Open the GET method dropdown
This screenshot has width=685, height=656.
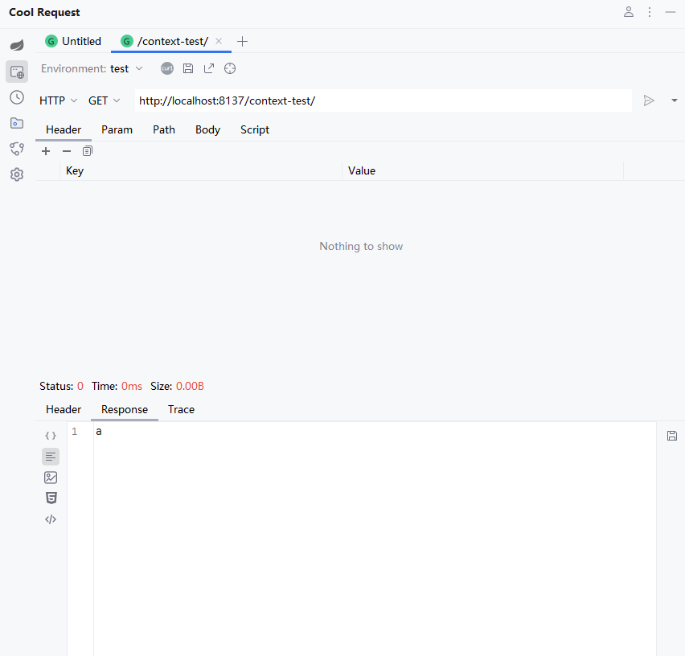coord(104,100)
